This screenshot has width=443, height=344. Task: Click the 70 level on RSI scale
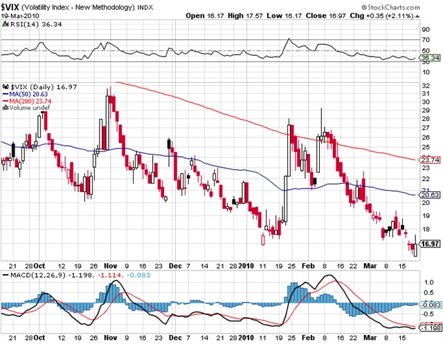(426, 40)
